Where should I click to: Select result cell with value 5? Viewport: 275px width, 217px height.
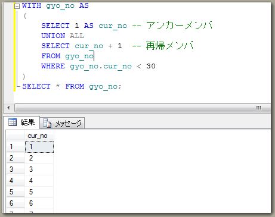[x=39, y=192]
